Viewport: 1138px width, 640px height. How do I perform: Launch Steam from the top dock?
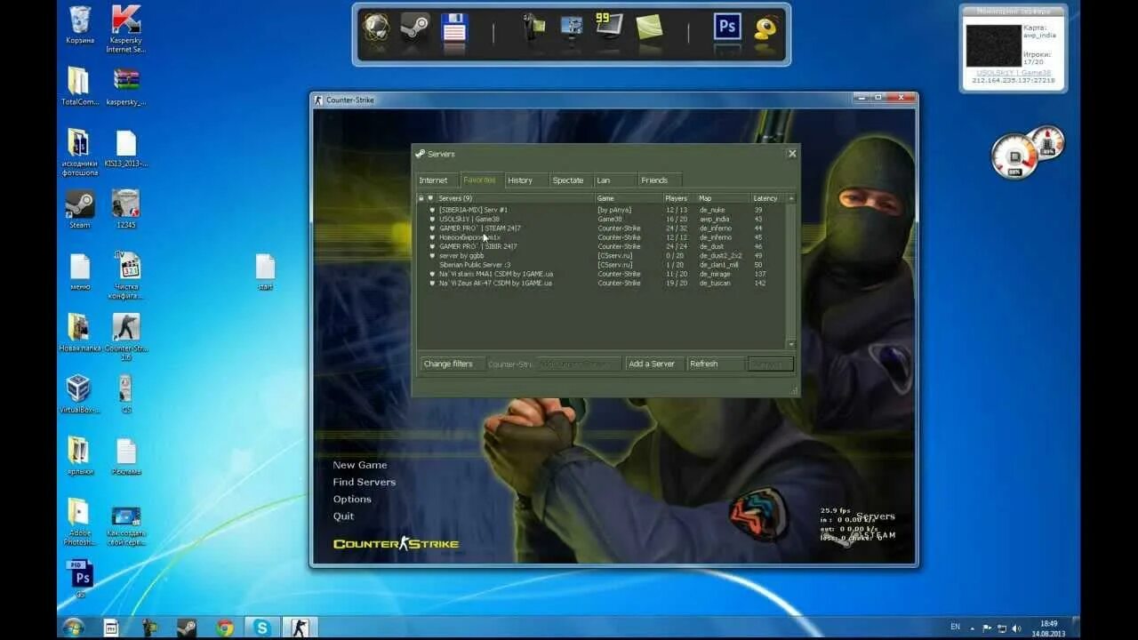coord(414,27)
